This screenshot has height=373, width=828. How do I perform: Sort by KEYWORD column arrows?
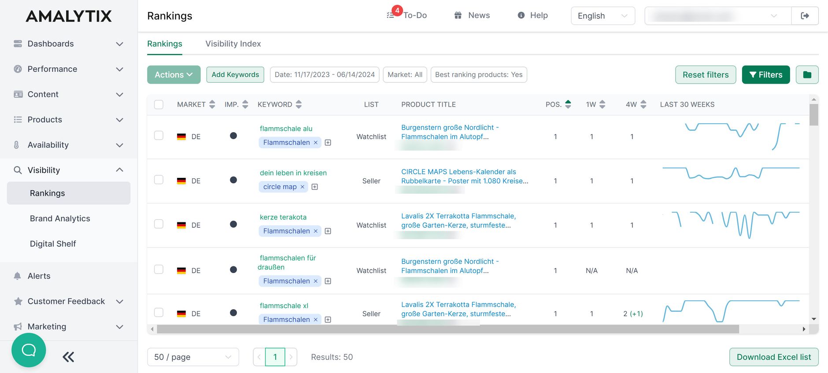tap(299, 104)
